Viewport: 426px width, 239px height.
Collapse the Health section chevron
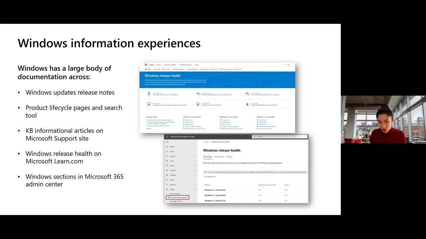[195, 190]
